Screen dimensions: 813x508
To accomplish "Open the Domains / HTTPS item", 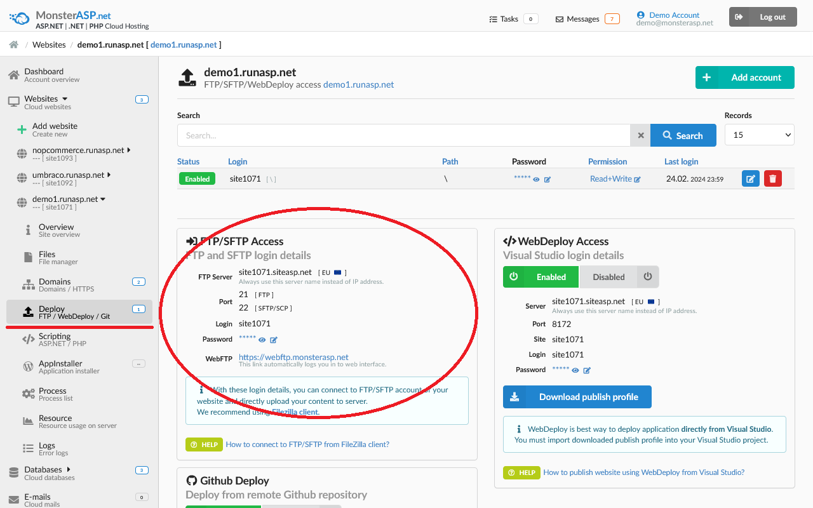I will 85,284.
